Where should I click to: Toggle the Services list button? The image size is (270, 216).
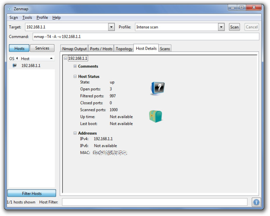42,48
